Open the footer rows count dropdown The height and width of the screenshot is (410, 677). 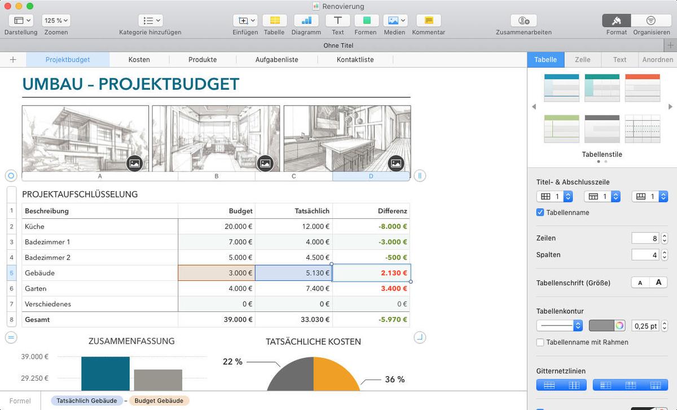[x=650, y=196]
